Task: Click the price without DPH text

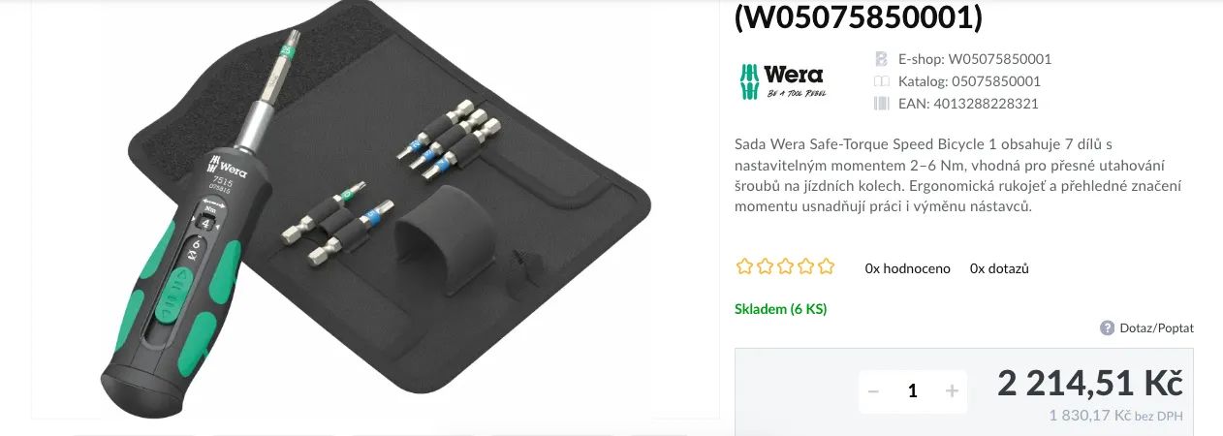Action: (1115, 416)
